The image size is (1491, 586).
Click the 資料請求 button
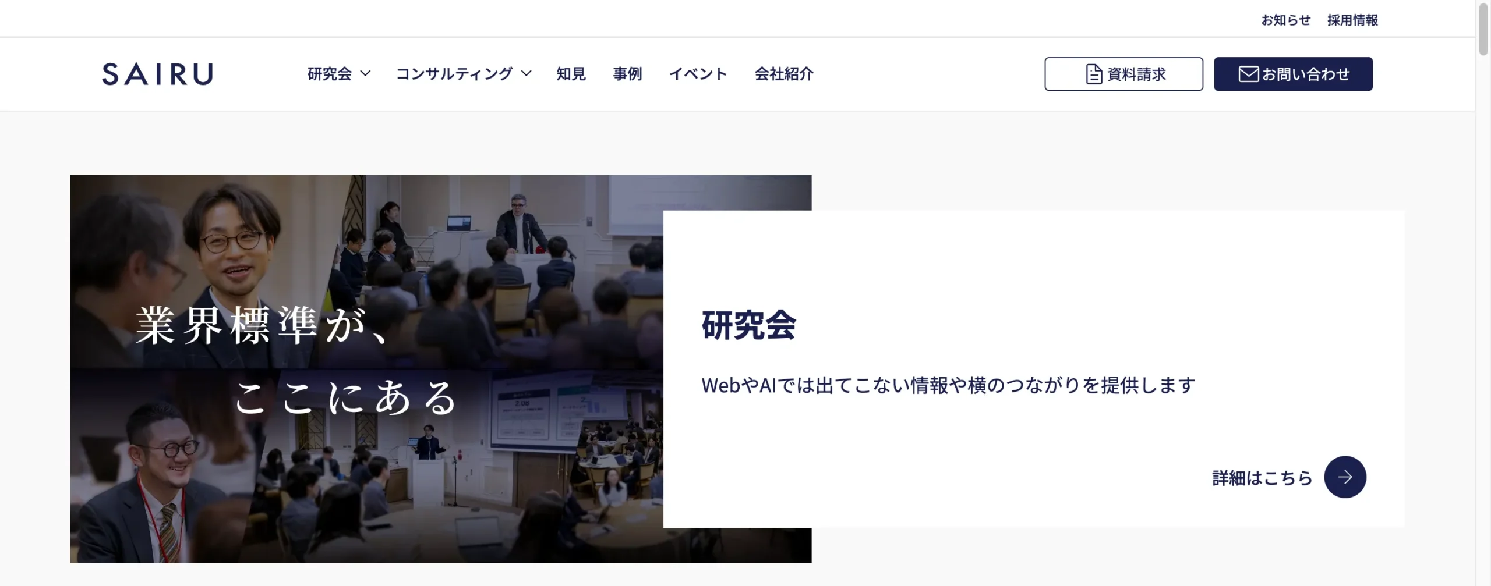(x=1123, y=74)
